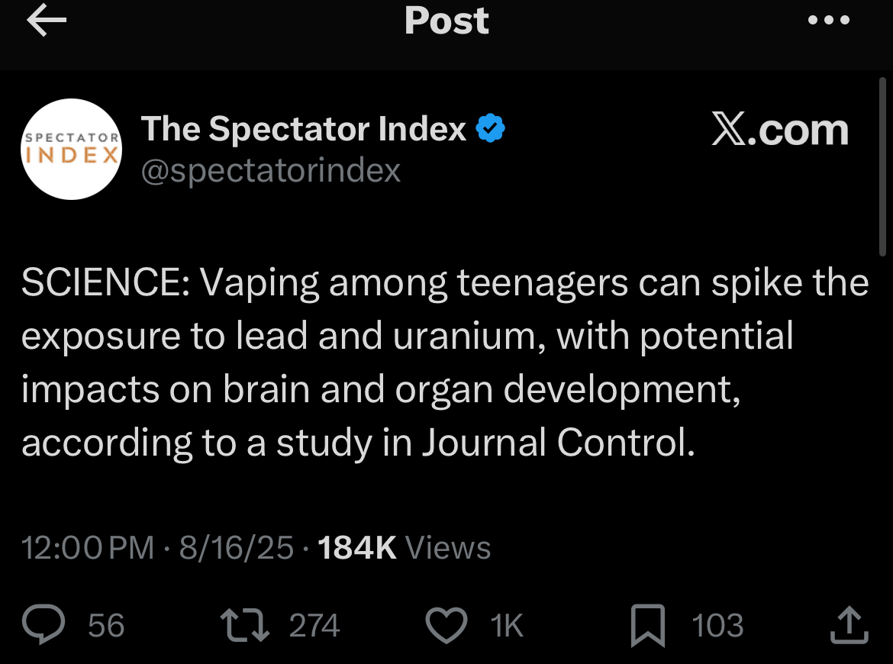Screen dimensions: 893x664
Task: Tap the 56 replies count
Action: pos(106,626)
